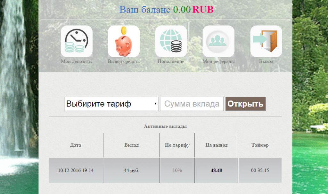Click the door exit icon
328x194 pixels.
pos(266,41)
